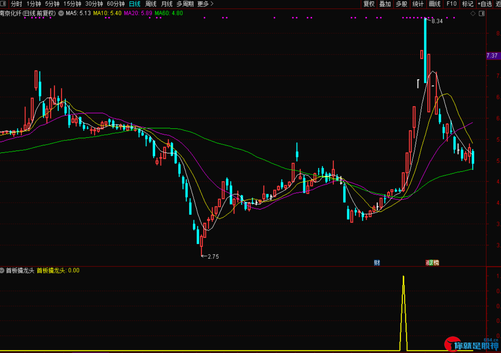
Task: Select the 30分钟 period
Action: coord(94,4)
